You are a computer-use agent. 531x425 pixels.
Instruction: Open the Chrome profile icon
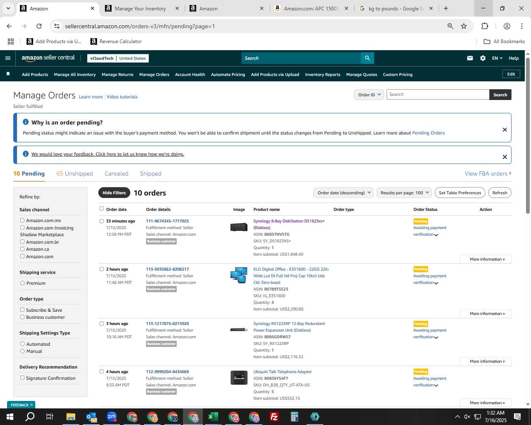tap(507, 26)
